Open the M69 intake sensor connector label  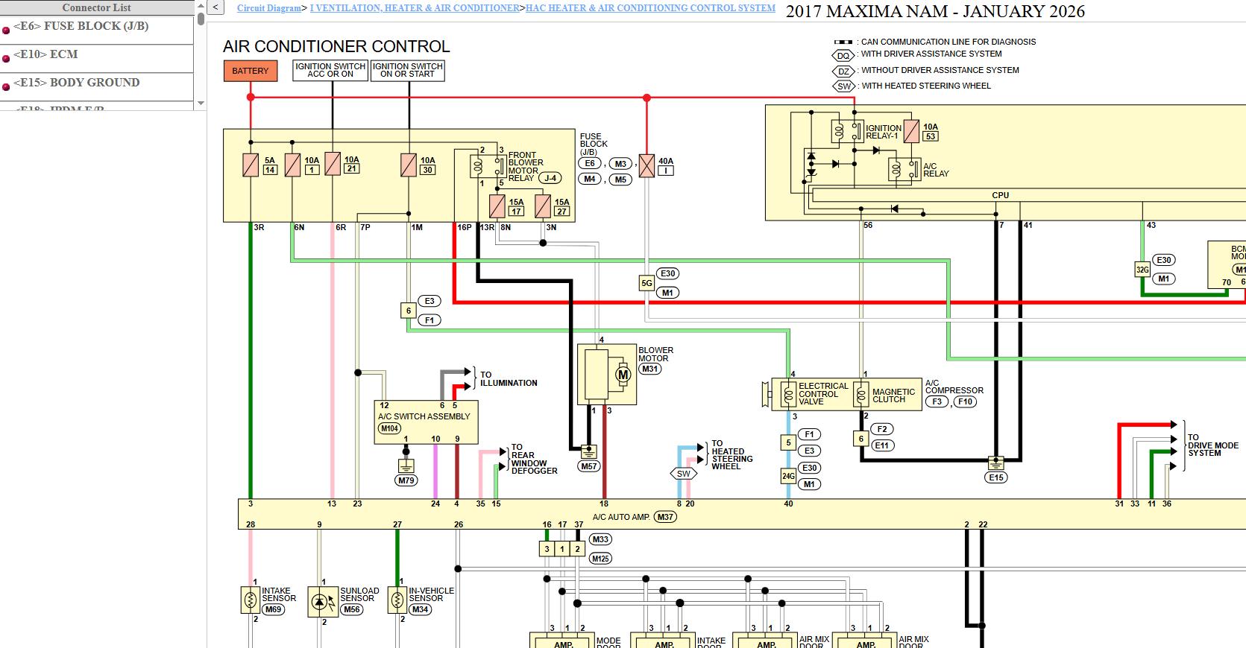274,609
